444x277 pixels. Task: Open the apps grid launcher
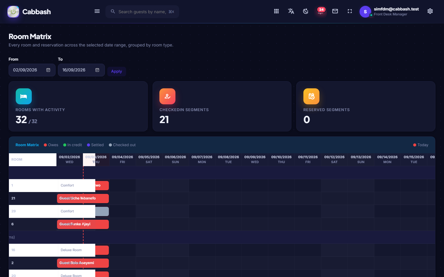(x=276, y=11)
